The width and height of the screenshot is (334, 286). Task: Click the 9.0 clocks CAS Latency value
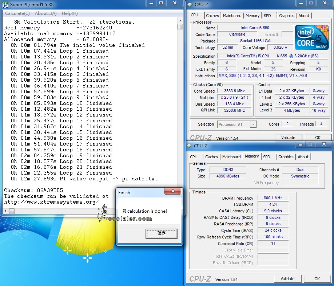(273, 211)
